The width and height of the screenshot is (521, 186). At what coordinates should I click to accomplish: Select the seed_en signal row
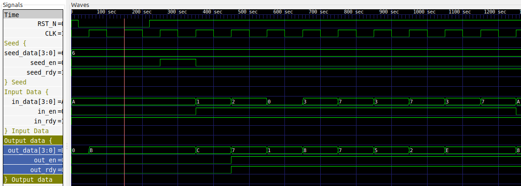pos(33,63)
